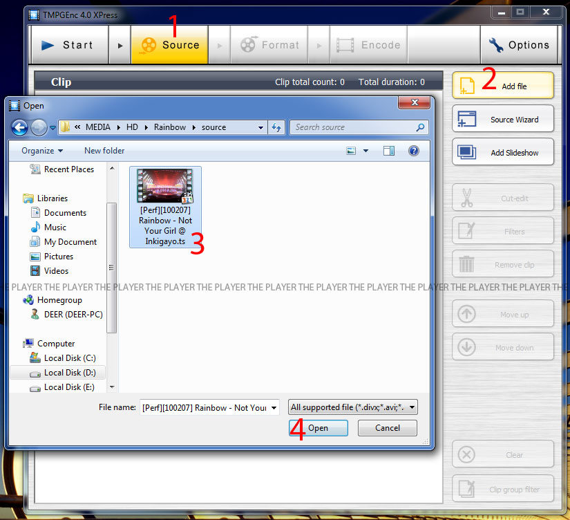The width and height of the screenshot is (570, 520).
Task: Close the TMPGEnc 4.0 XPress window
Action: 546,12
